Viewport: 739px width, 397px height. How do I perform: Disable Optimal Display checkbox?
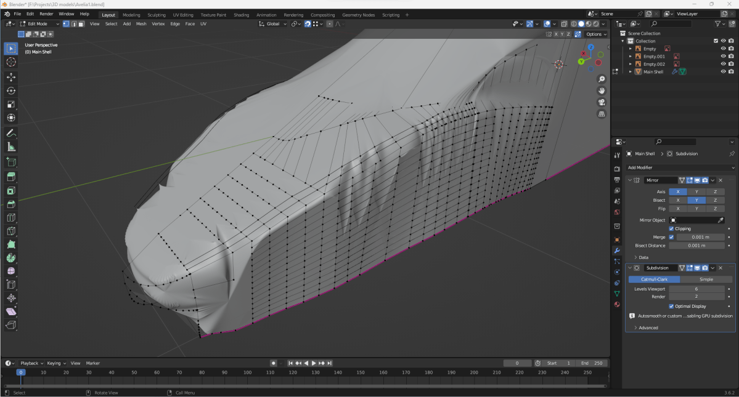(672, 306)
